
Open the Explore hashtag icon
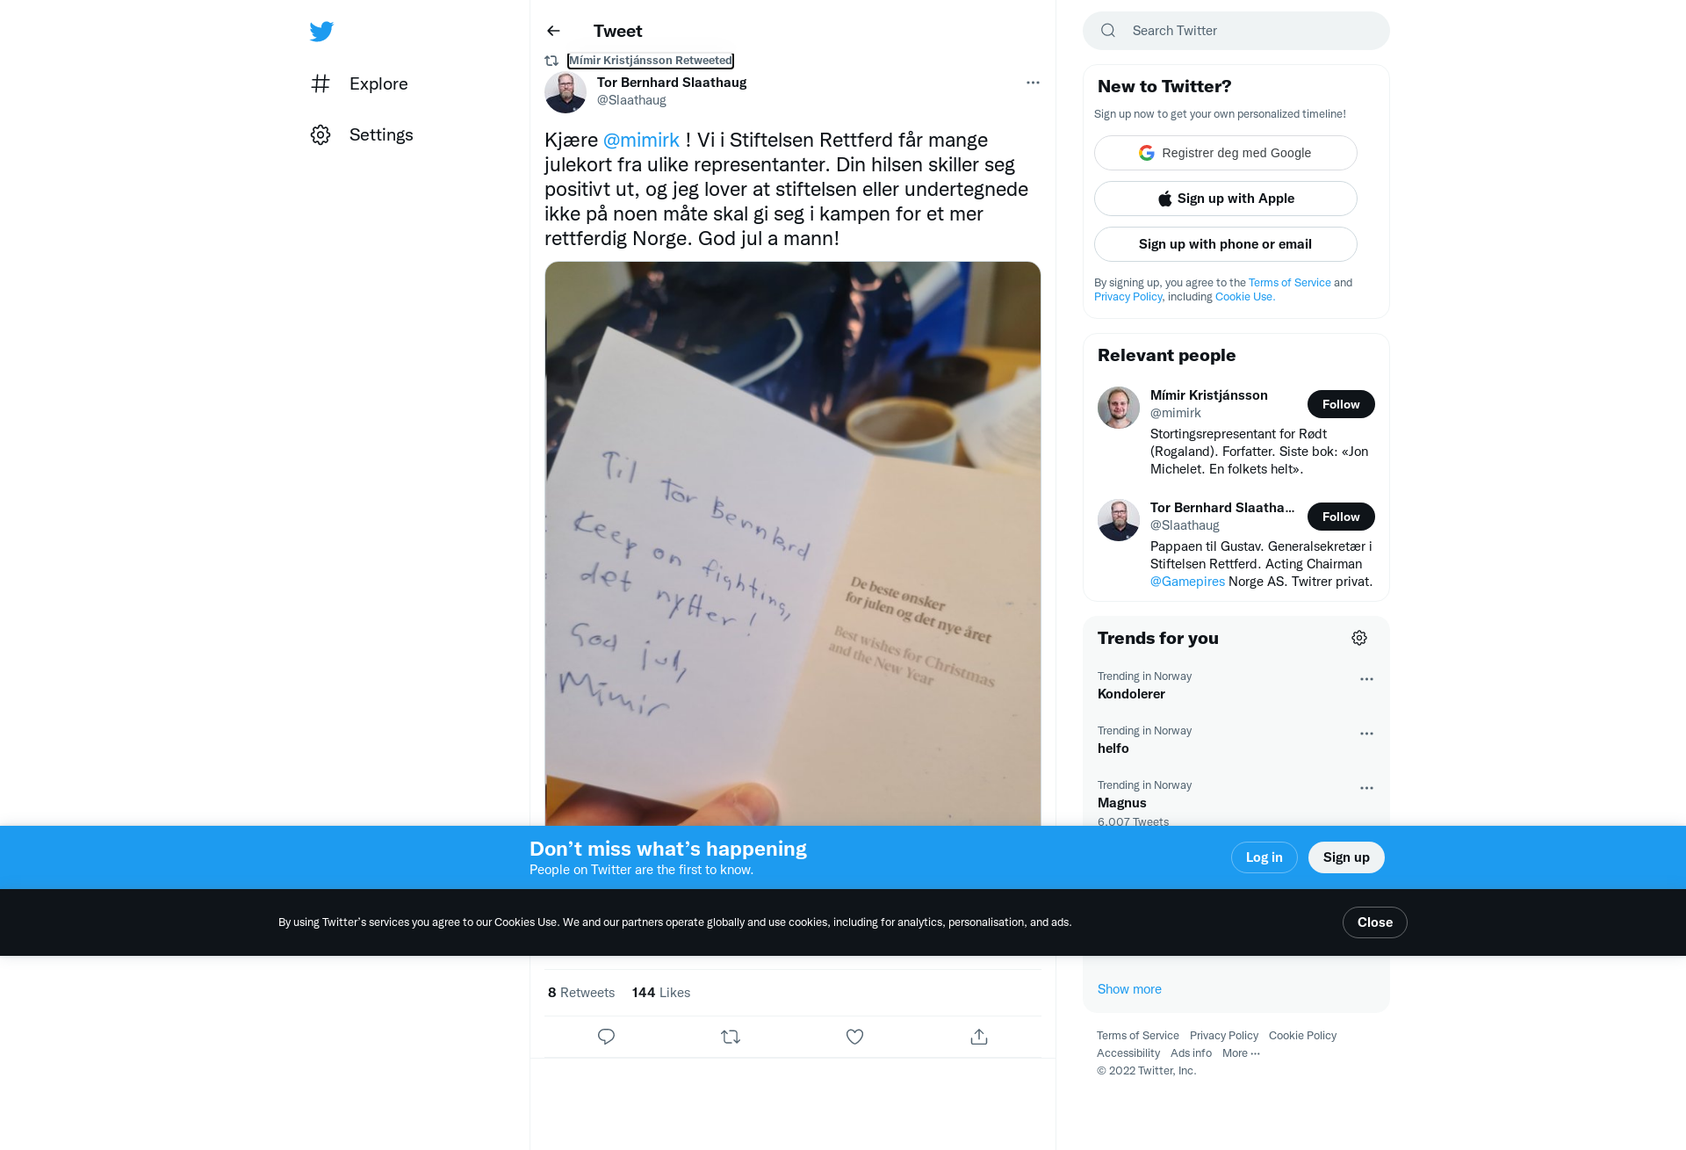point(321,83)
